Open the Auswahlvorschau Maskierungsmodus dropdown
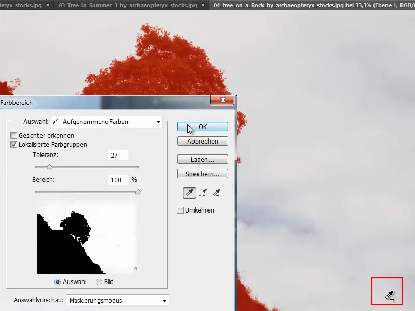This screenshot has width=415, height=311. point(117,301)
